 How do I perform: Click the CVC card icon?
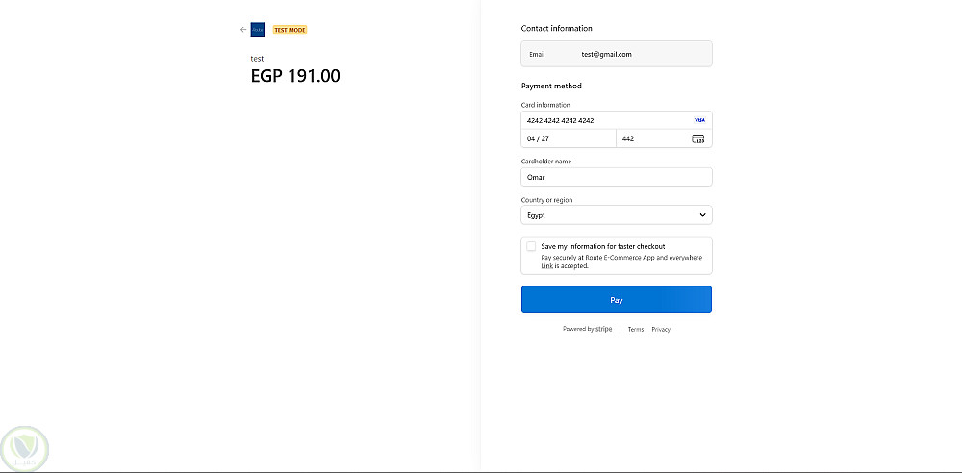(697, 138)
